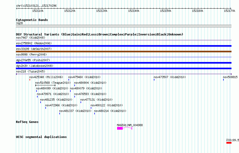Click the red nsv425348 (Mills2006) loss marker
The width and height of the screenshot is (239, 153).
30,80
